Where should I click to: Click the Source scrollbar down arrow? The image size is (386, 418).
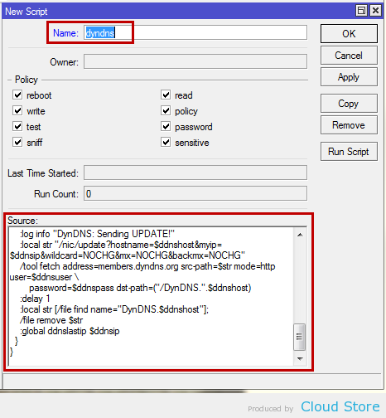[x=300, y=359]
